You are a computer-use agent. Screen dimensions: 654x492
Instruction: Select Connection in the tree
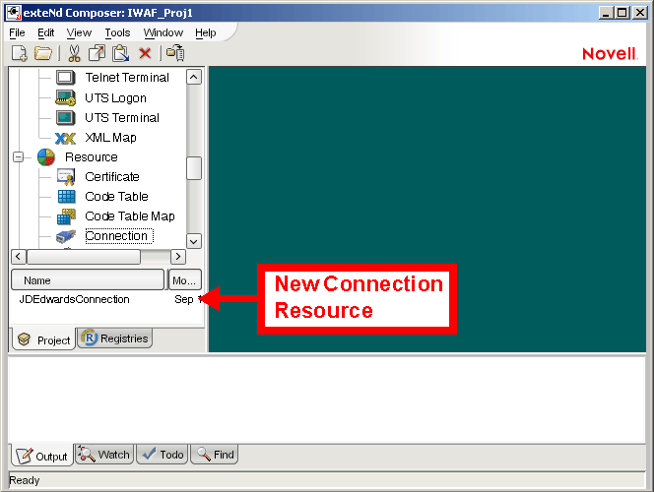pyautogui.click(x=119, y=236)
